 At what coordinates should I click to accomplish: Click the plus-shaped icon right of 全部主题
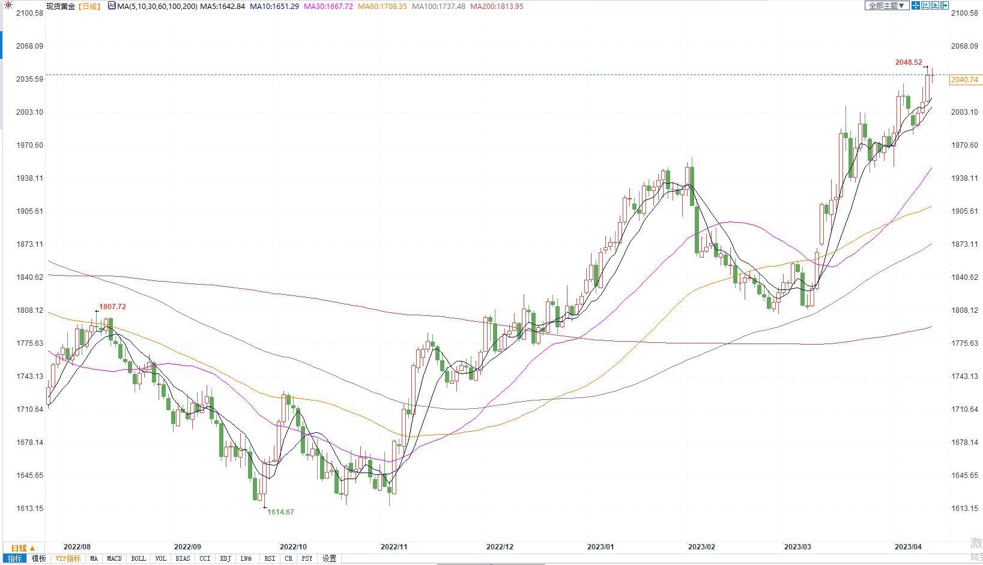(x=916, y=5)
